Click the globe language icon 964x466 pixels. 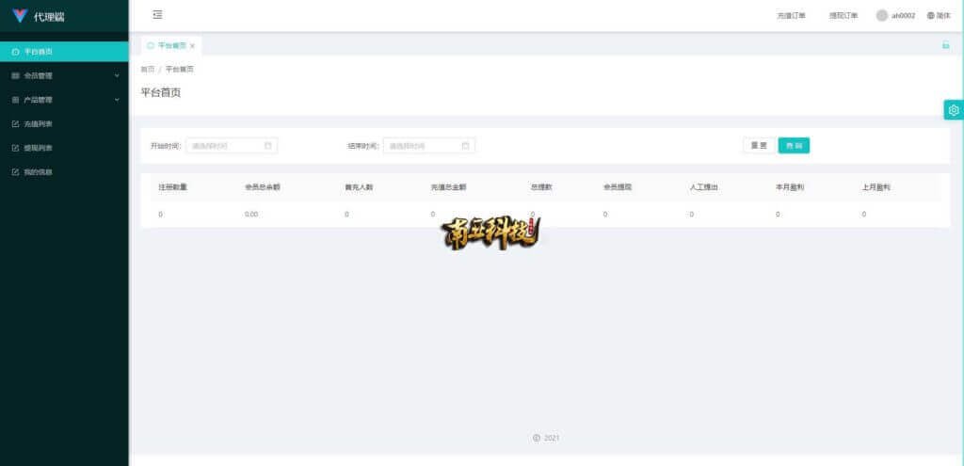[931, 15]
